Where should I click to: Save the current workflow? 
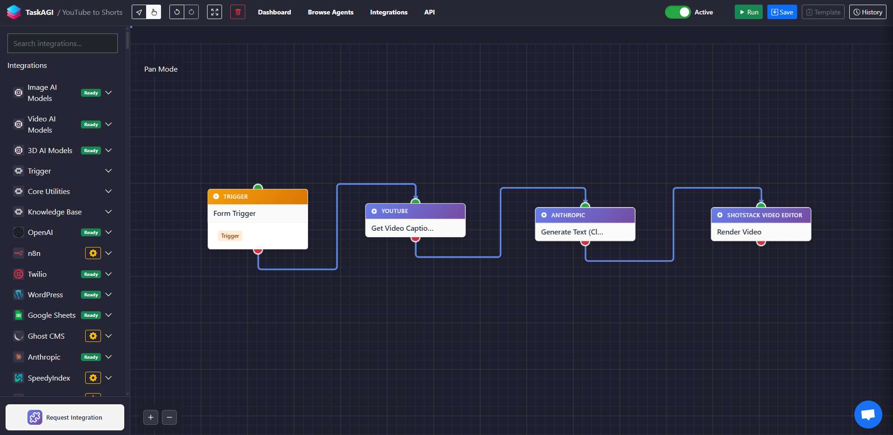pos(782,12)
